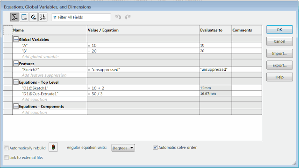Screen dimensions: 299x168
Task: Click Add global variable row
Action: click(x=50, y=56)
